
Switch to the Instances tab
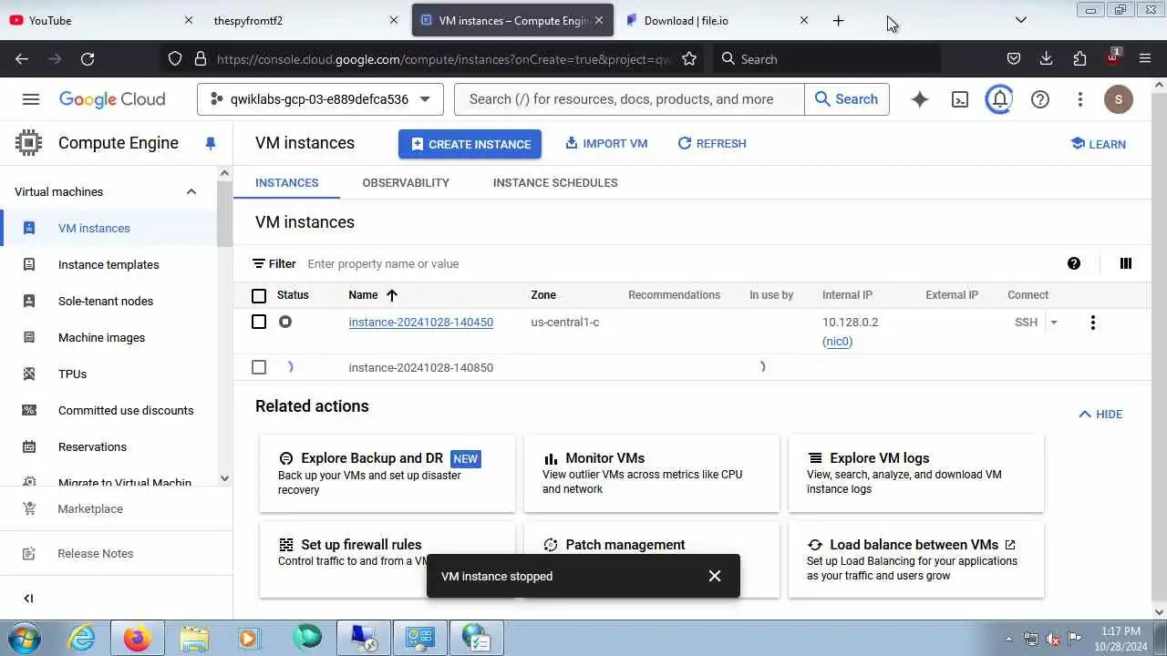pyautogui.click(x=286, y=183)
